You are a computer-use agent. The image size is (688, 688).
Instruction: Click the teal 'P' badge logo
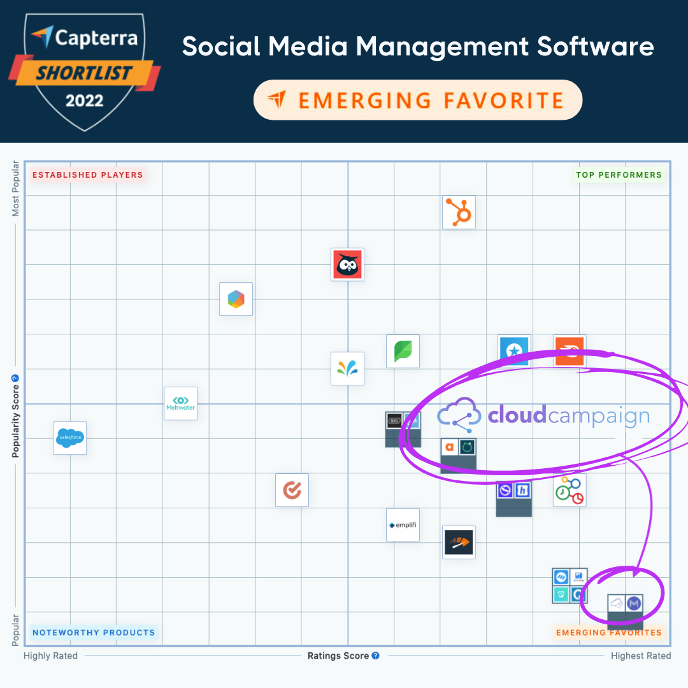[x=561, y=595]
